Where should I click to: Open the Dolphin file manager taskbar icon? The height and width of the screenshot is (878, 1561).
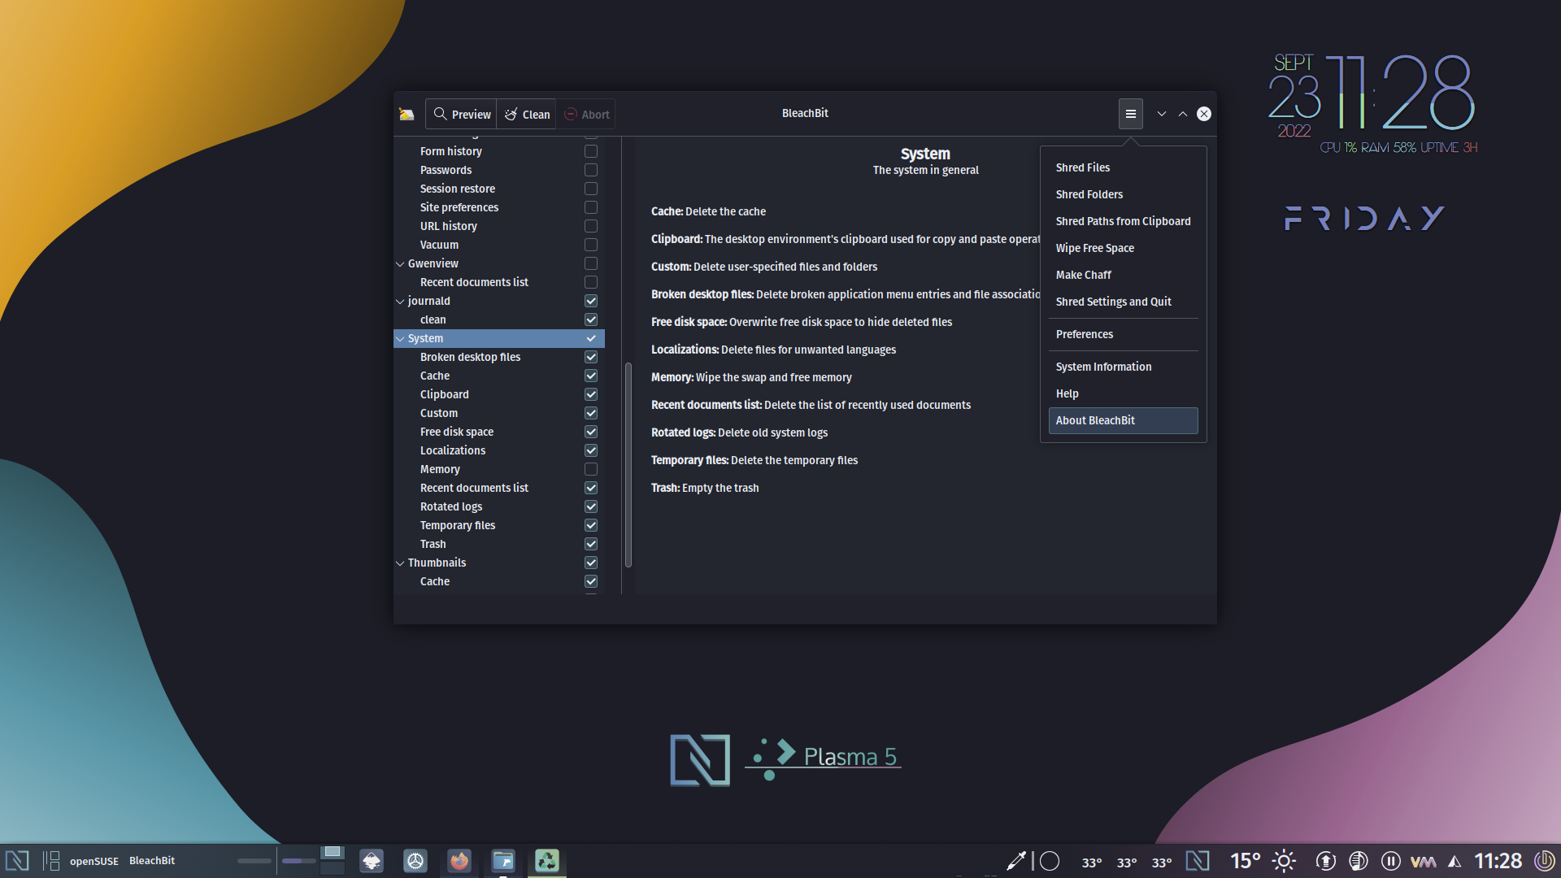[x=503, y=861]
